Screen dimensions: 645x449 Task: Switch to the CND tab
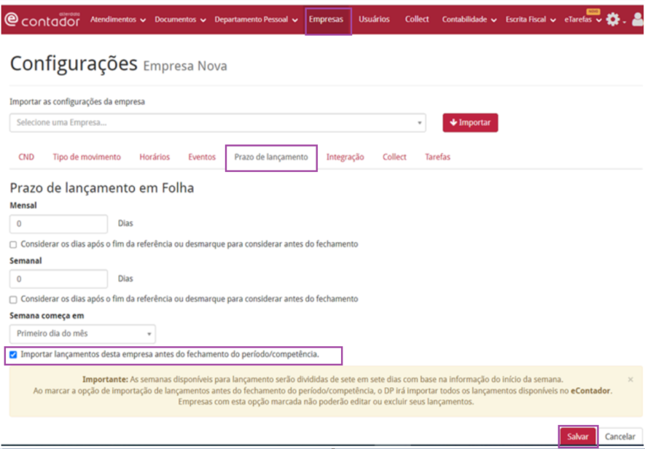[26, 157]
